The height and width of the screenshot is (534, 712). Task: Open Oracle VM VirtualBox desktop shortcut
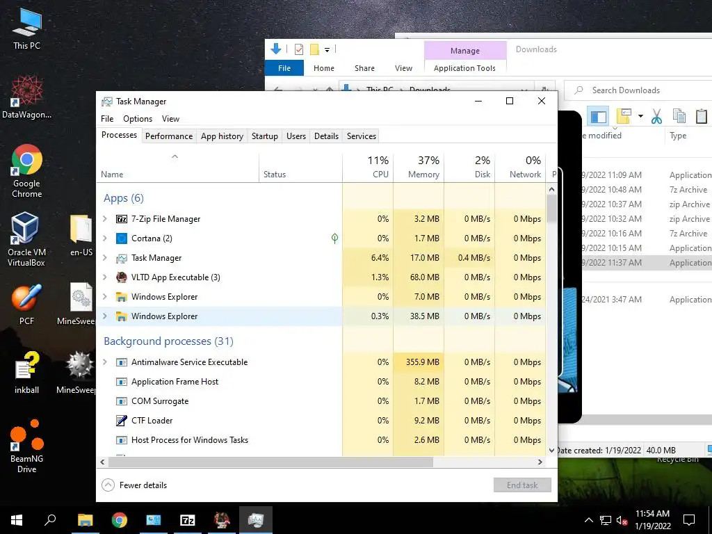coord(26,239)
